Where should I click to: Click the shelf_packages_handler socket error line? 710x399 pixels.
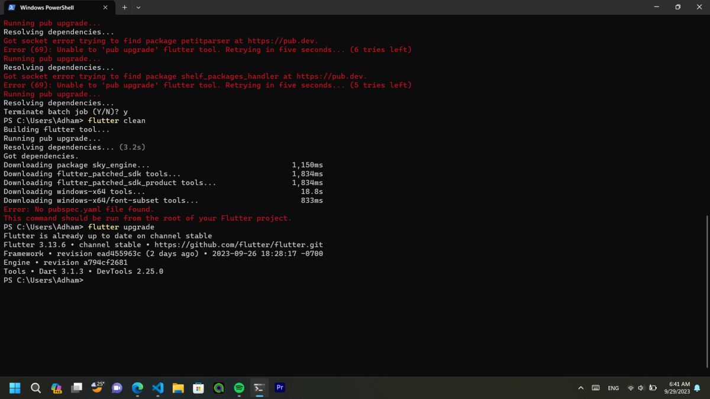[185, 76]
